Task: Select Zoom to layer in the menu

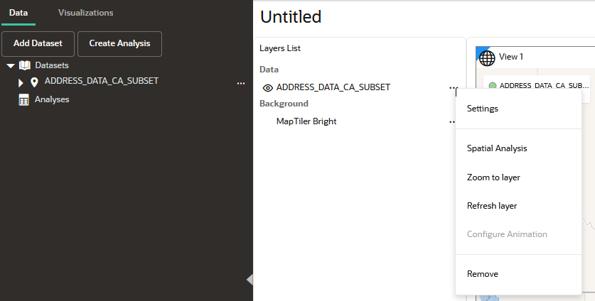Action: [x=493, y=177]
